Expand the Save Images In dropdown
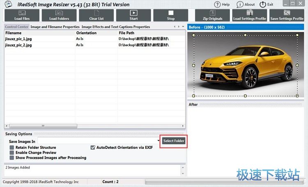The image size is (308, 187). pyautogui.click(x=158, y=141)
